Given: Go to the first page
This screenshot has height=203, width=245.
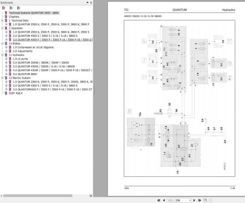Looking at the screenshot, I should (x=159, y=200).
